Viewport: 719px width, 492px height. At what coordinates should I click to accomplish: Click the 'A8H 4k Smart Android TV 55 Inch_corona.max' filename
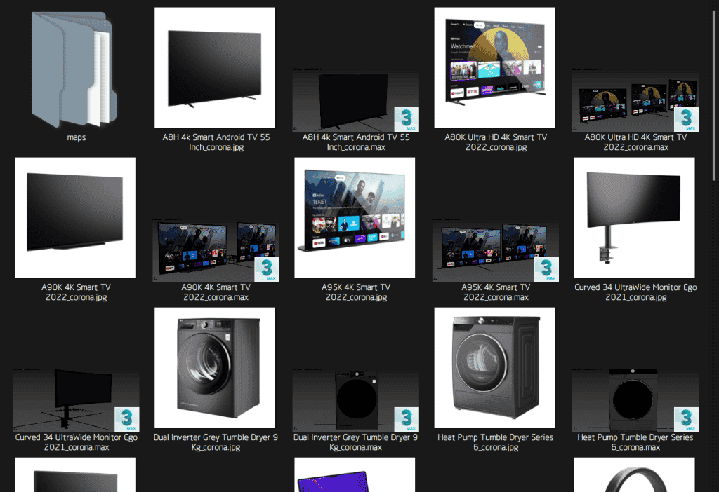[x=356, y=142]
